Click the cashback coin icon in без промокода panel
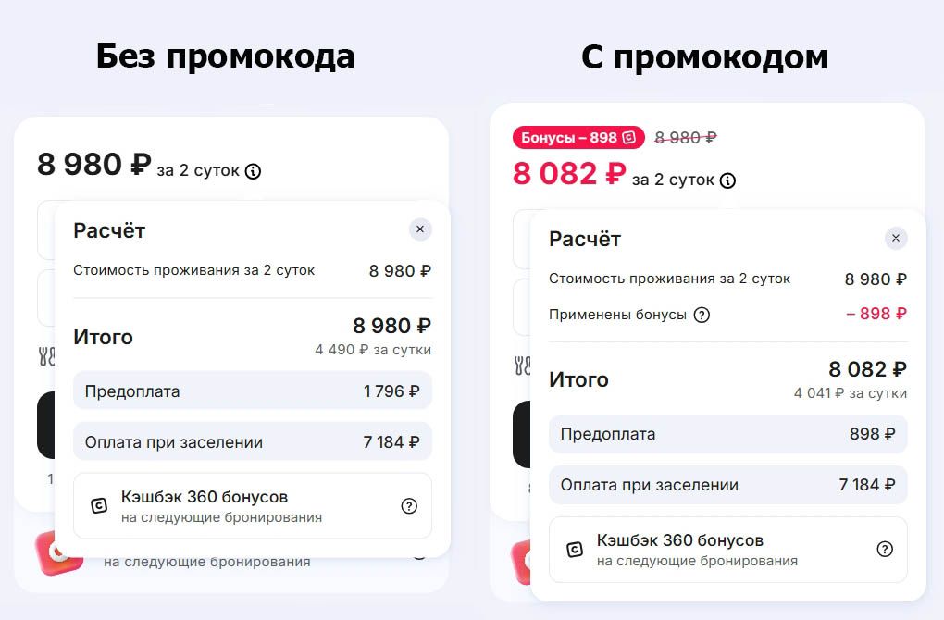 99,506
